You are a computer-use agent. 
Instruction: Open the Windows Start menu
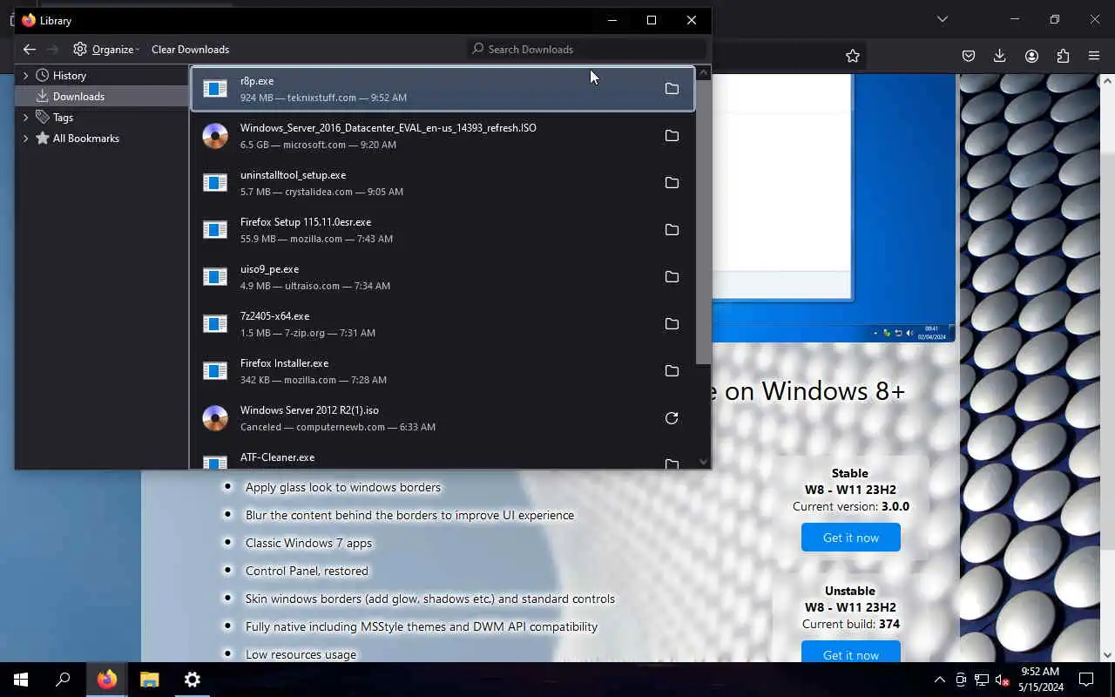[x=21, y=680]
